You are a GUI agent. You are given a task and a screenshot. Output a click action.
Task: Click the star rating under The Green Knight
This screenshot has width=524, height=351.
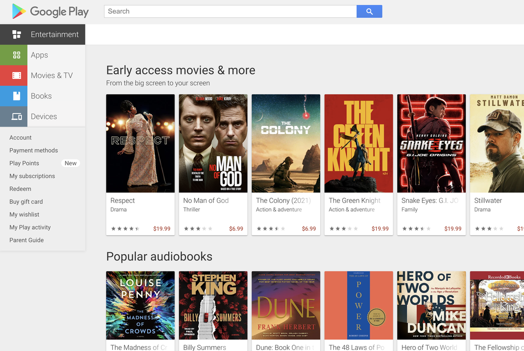coord(344,229)
